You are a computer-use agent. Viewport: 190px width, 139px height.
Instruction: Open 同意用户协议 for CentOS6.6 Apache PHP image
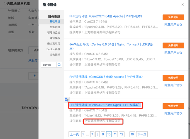point(173,85)
